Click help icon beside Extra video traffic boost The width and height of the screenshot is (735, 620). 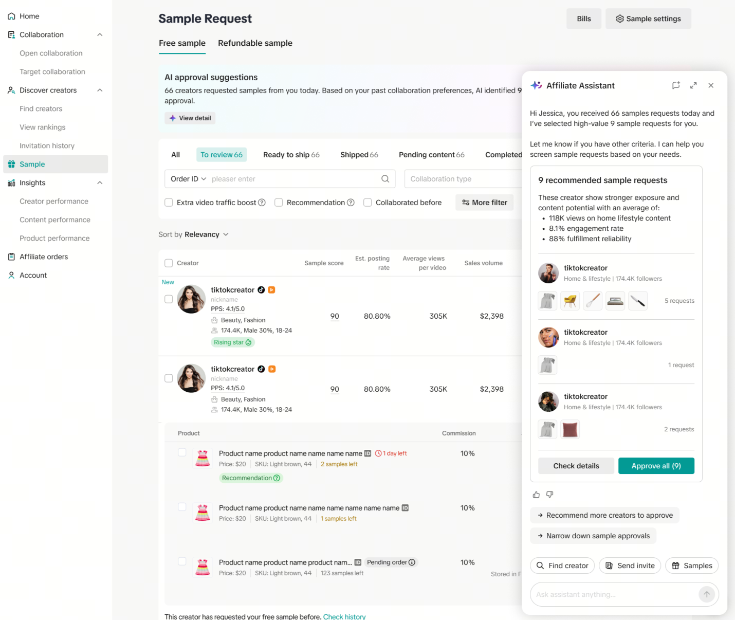click(x=262, y=203)
